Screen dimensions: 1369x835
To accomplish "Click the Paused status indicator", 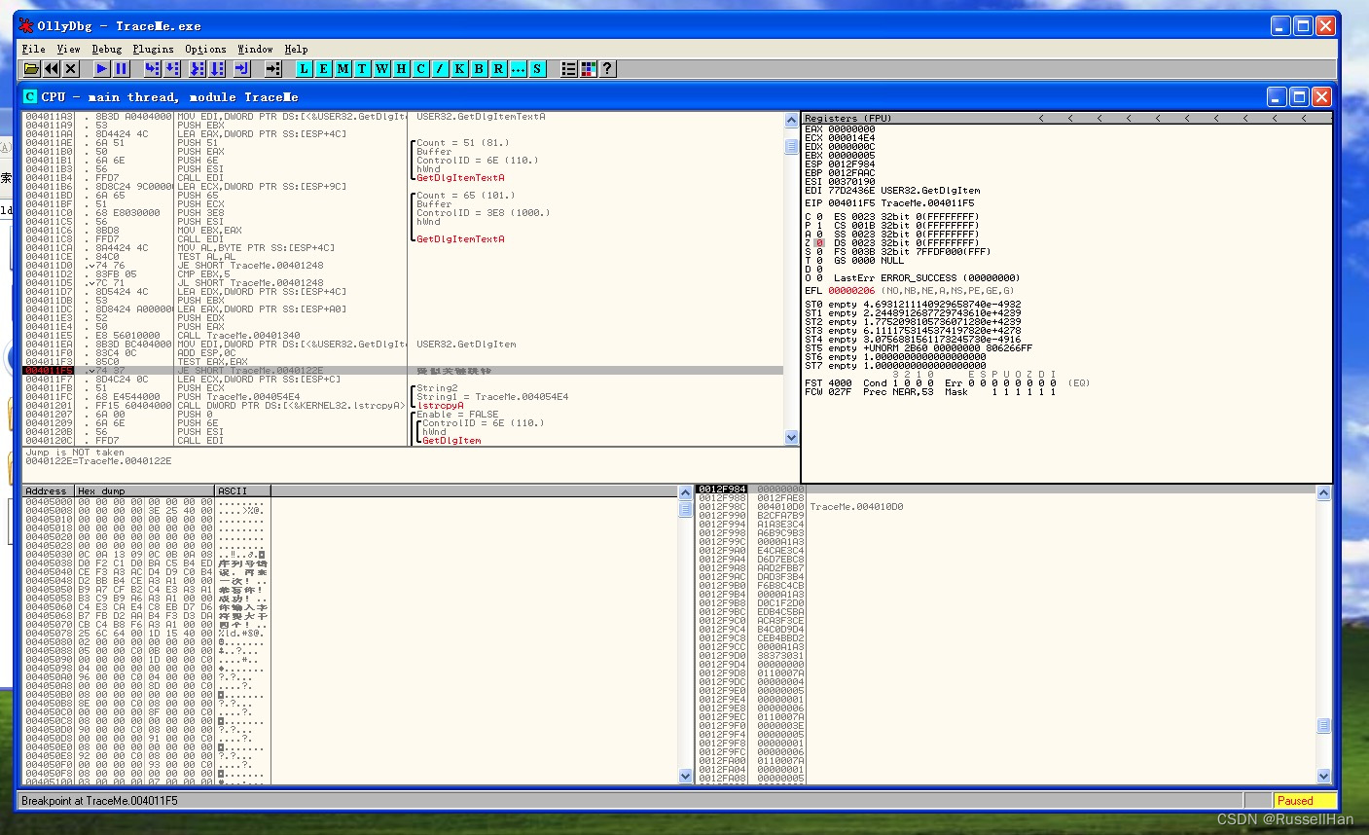I will point(1304,801).
